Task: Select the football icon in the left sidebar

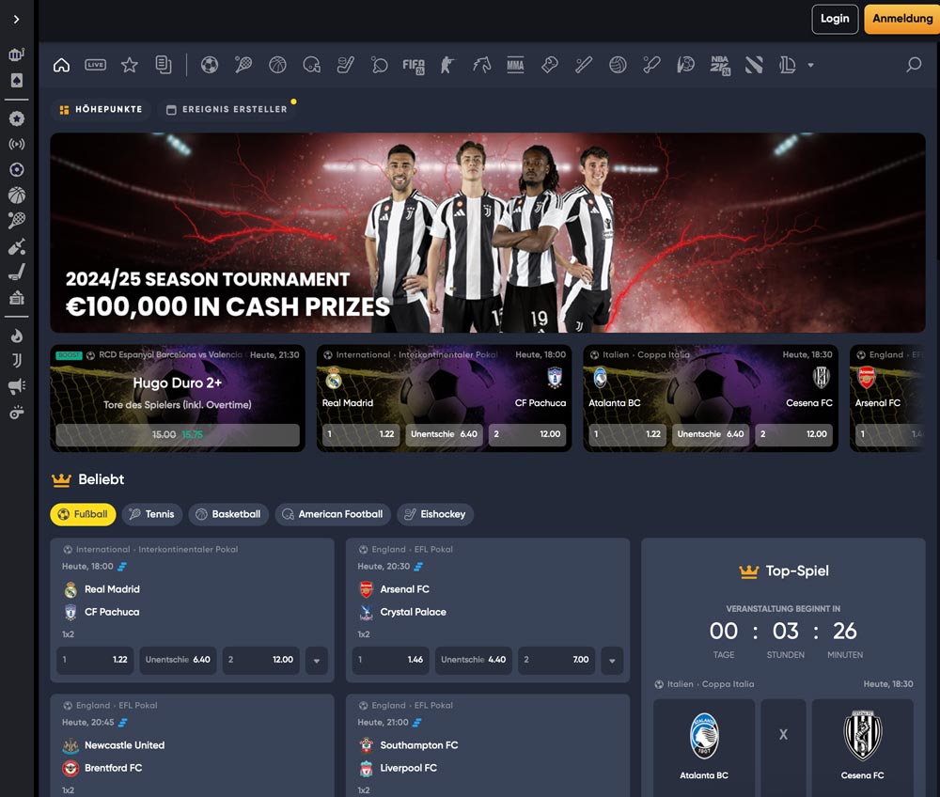Action: pyautogui.click(x=17, y=169)
